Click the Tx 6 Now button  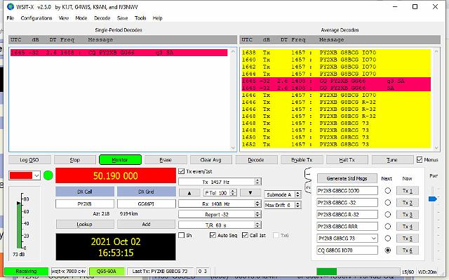pos(407,251)
